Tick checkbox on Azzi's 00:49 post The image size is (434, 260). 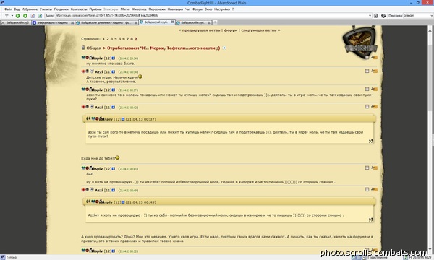(x=367, y=189)
